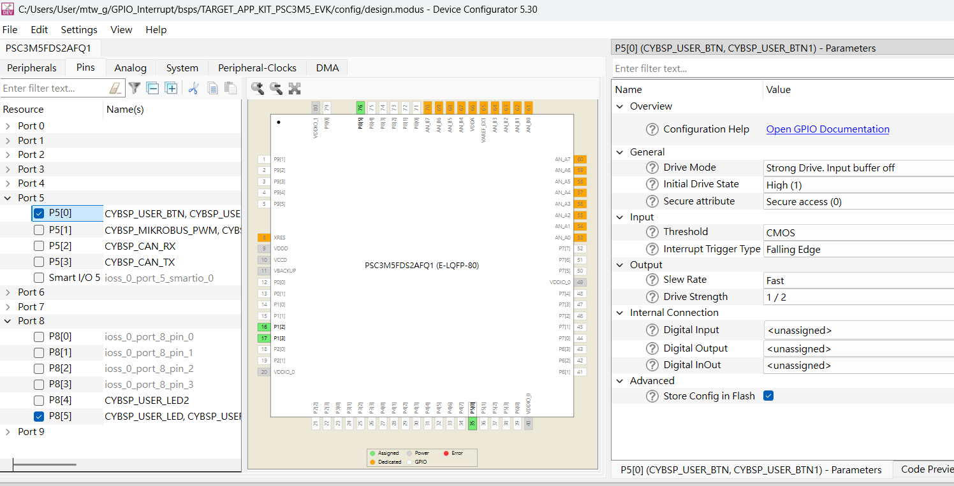Click the scissors cut icon
This screenshot has width=954, height=486.
(193, 88)
